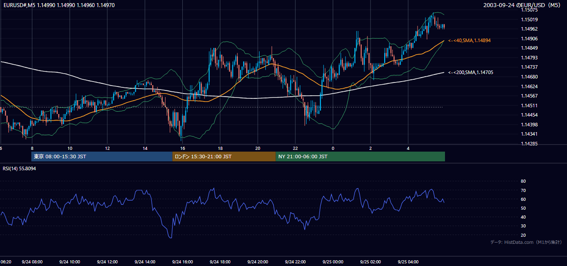
Task: Click hour tick 0 below the price chart
Action: 333,148
